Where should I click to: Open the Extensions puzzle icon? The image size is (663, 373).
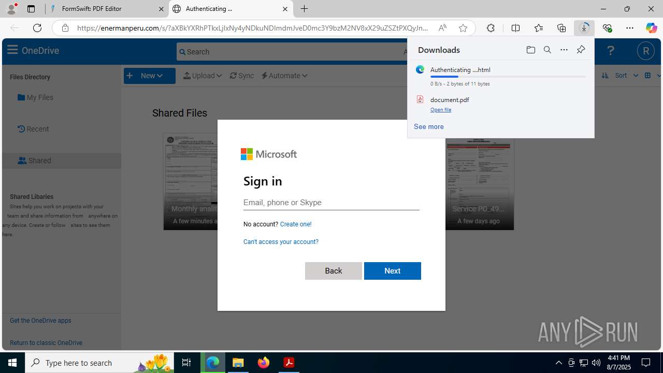point(491,28)
